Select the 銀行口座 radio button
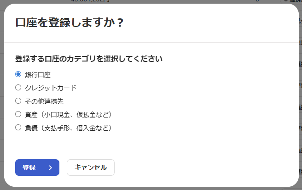The height and width of the screenshot is (190, 302). tap(18, 74)
